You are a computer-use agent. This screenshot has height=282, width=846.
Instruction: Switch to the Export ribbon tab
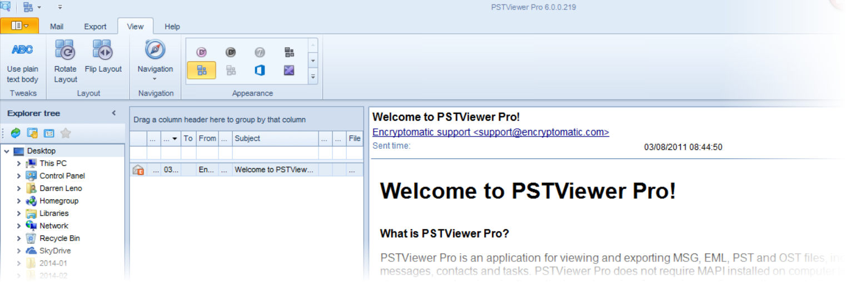(95, 26)
